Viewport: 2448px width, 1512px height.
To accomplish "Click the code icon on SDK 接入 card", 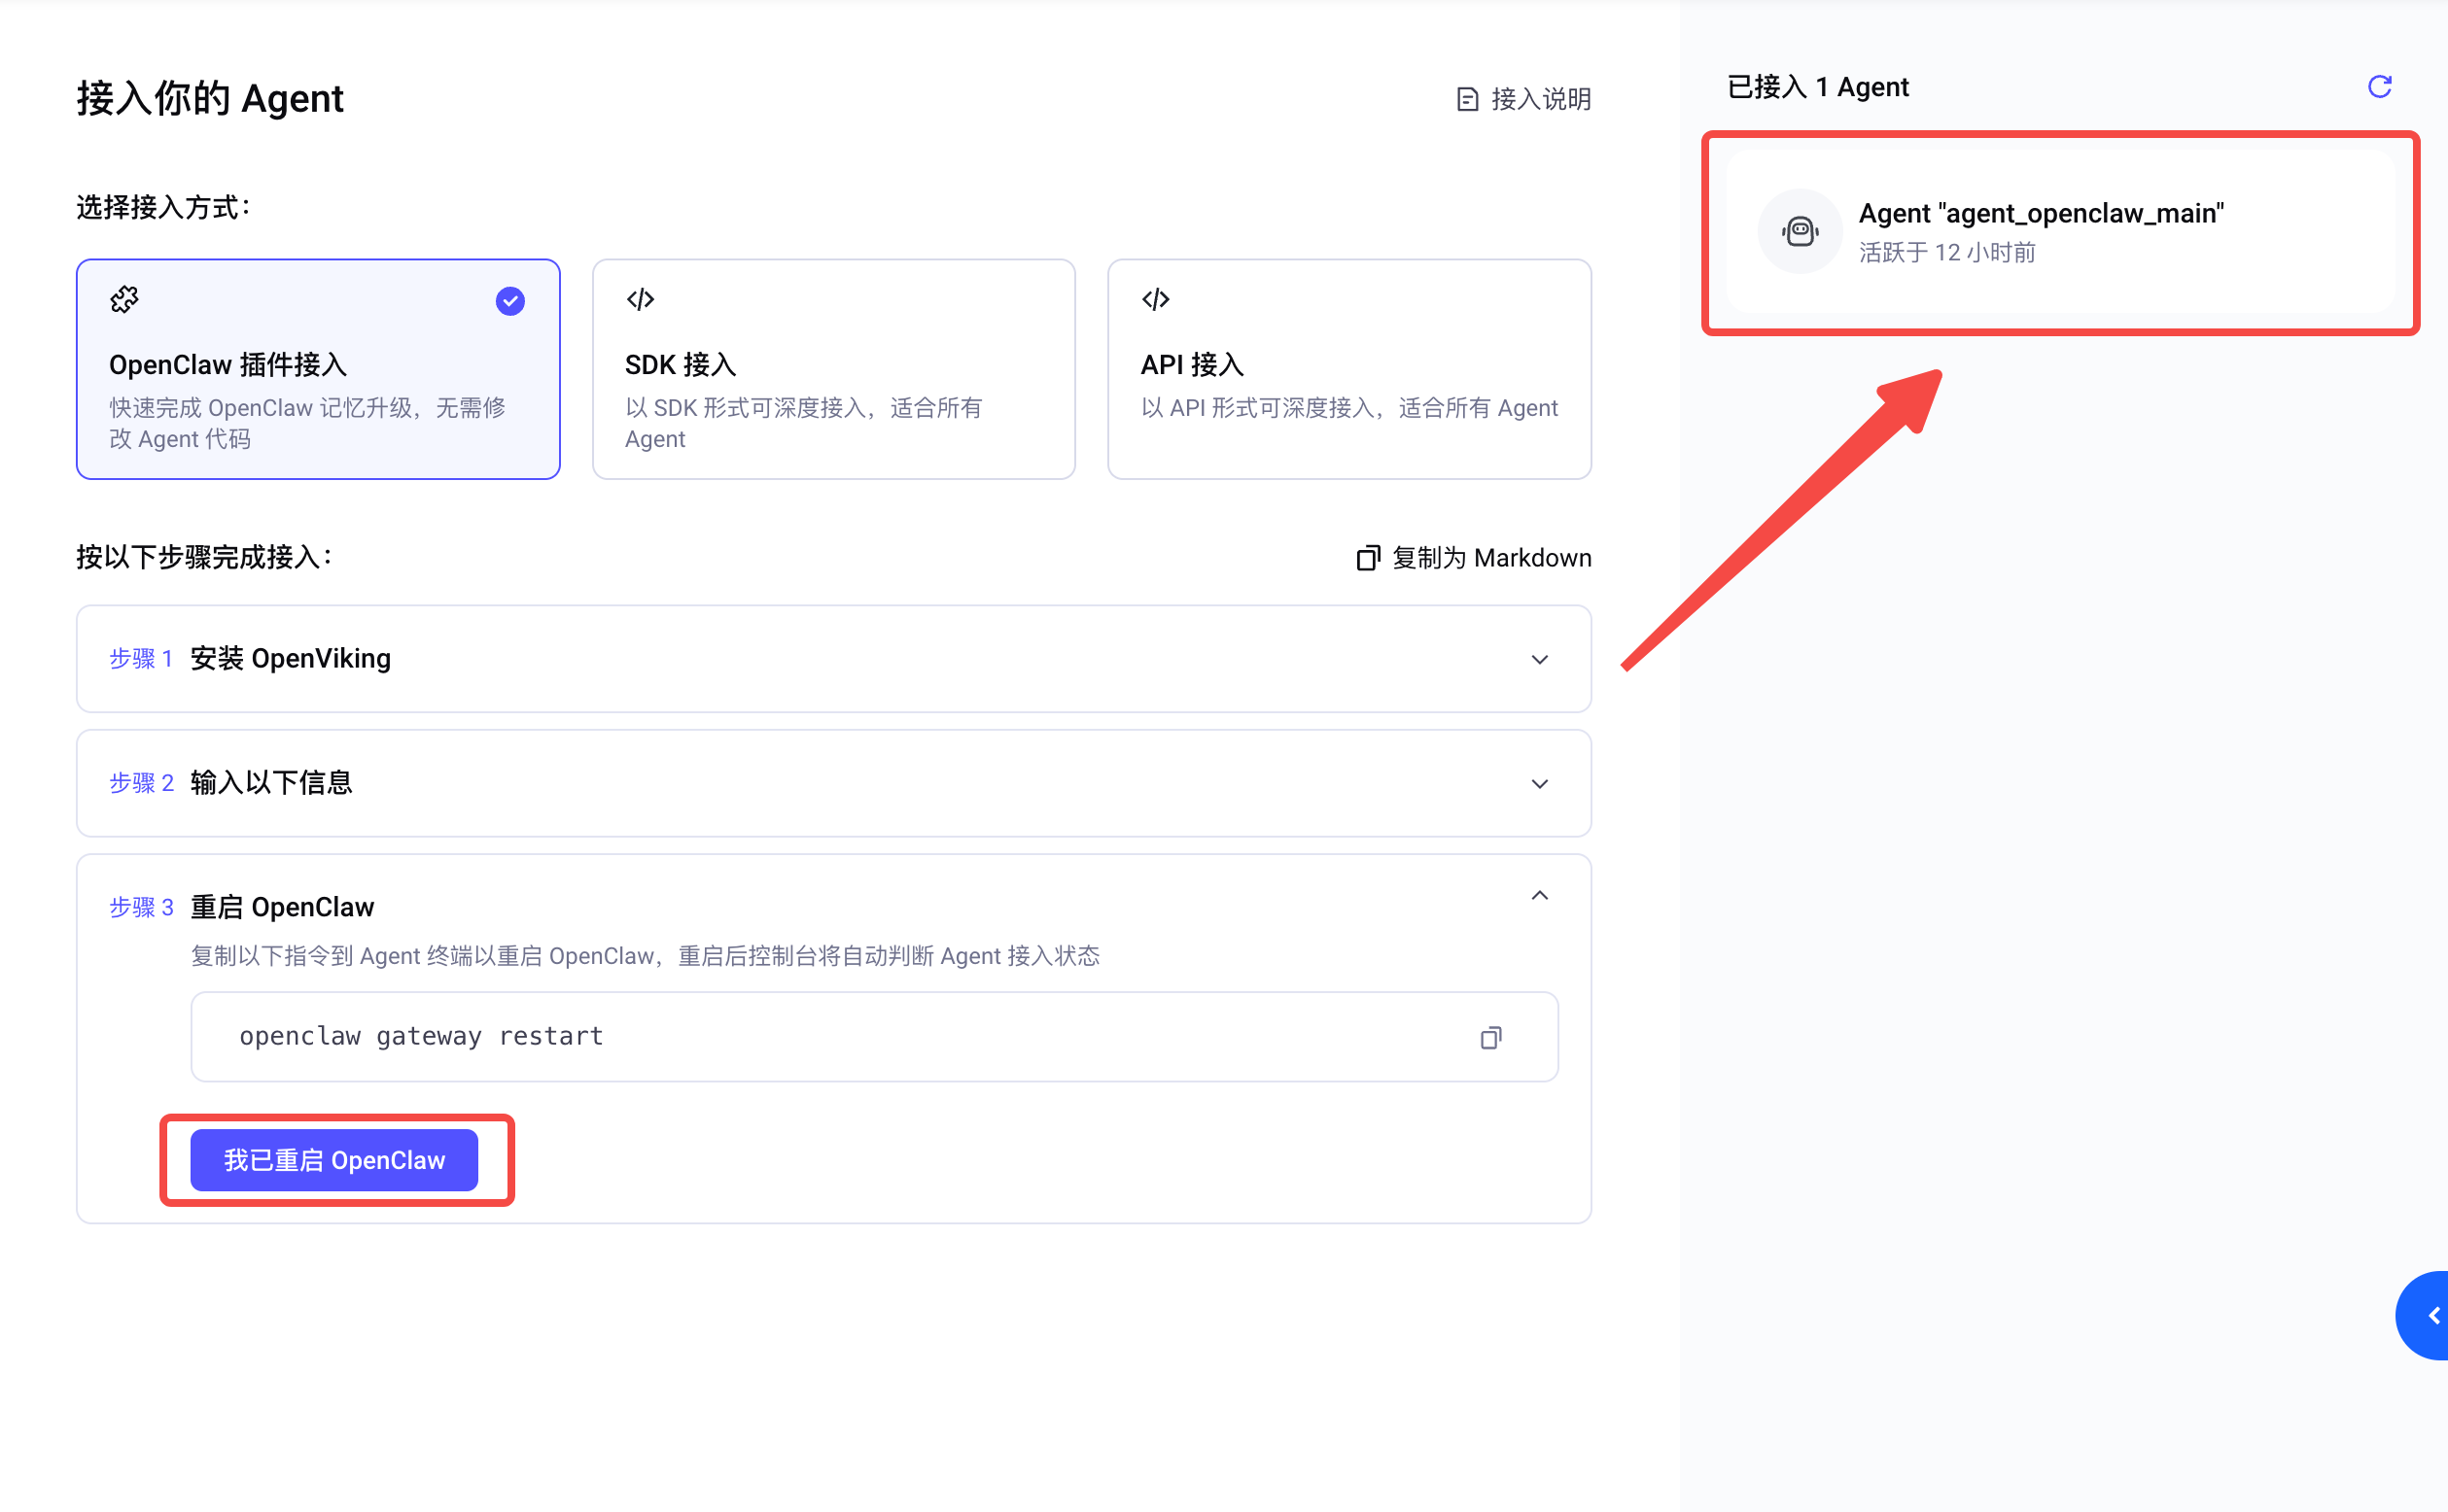I will 641,299.
